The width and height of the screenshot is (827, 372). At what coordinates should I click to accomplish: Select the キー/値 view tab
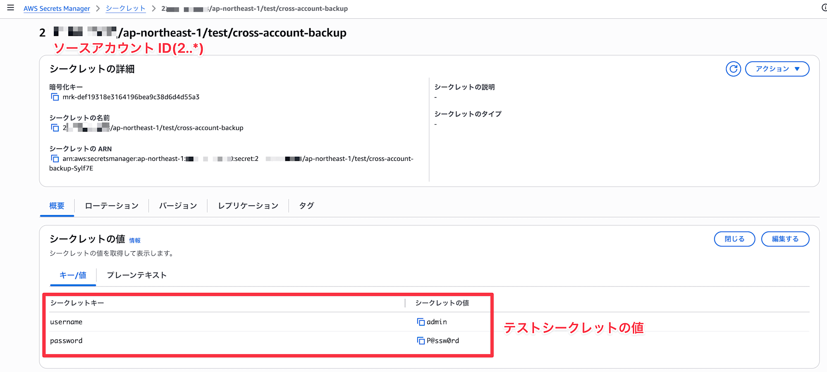point(73,275)
